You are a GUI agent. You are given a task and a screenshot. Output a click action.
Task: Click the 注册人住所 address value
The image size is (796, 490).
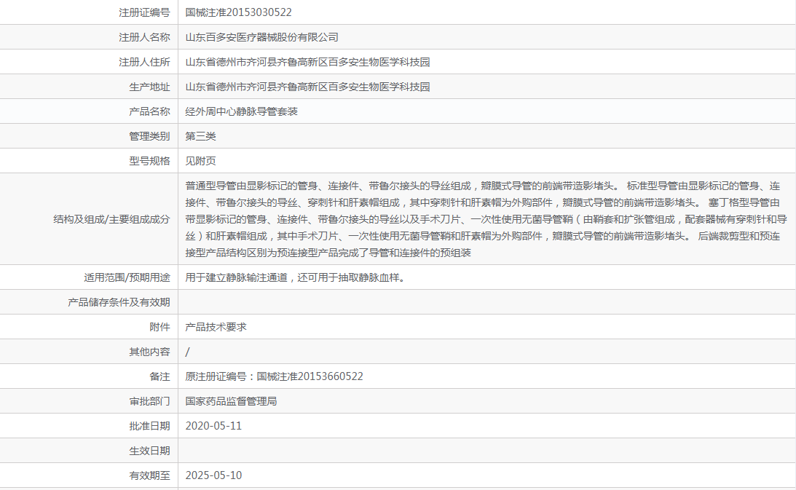click(307, 62)
